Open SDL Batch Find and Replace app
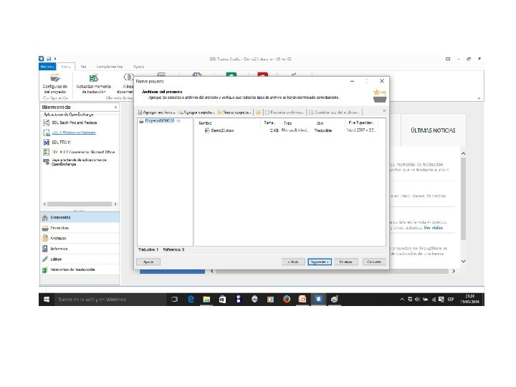The image size is (516, 387). 70,123
